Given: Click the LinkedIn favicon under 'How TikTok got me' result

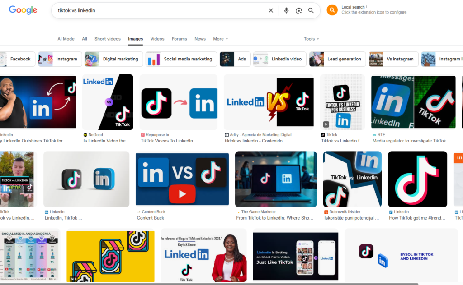Looking at the screenshot, I should (x=392, y=212).
